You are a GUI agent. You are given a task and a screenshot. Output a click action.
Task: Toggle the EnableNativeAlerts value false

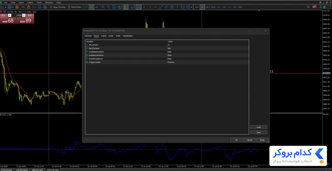tap(208, 52)
